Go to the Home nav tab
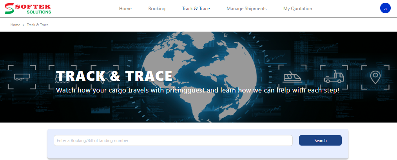 point(125,9)
